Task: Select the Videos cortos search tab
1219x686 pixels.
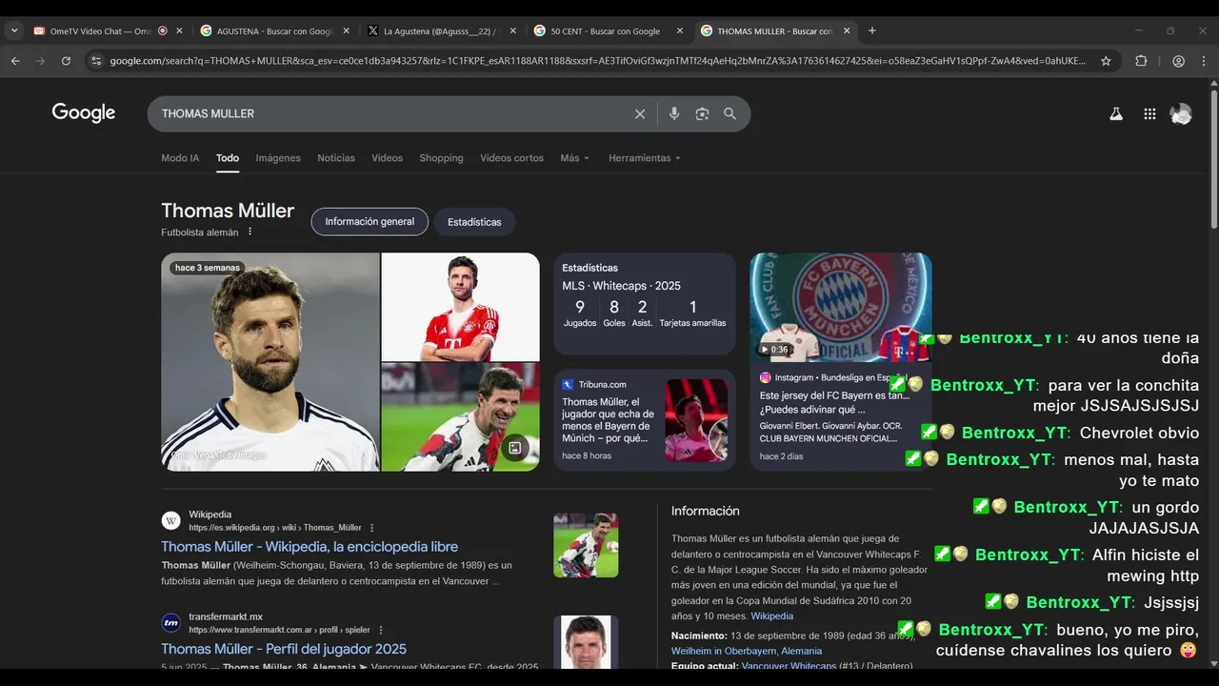Action: [x=511, y=158]
